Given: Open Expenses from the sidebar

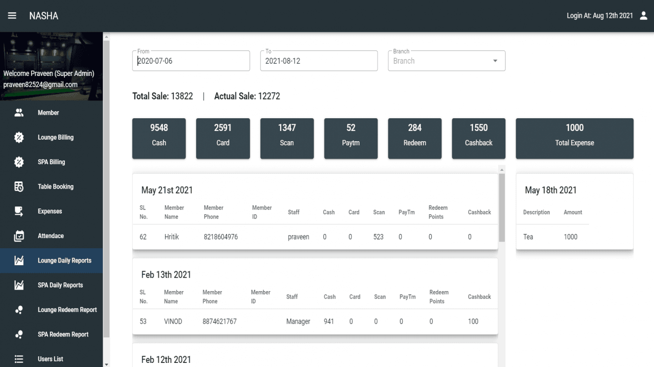Looking at the screenshot, I should click(x=51, y=211).
